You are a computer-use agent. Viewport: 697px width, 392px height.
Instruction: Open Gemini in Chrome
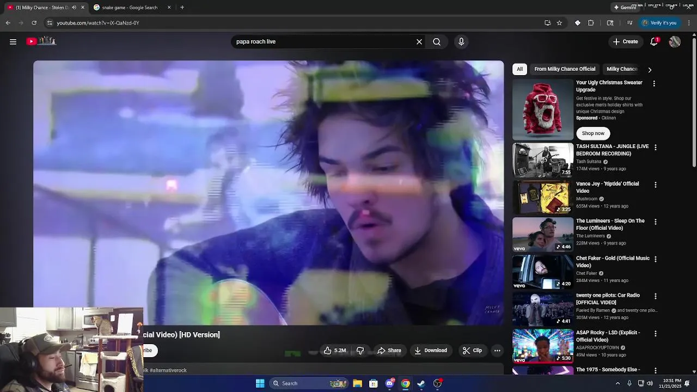pyautogui.click(x=625, y=8)
